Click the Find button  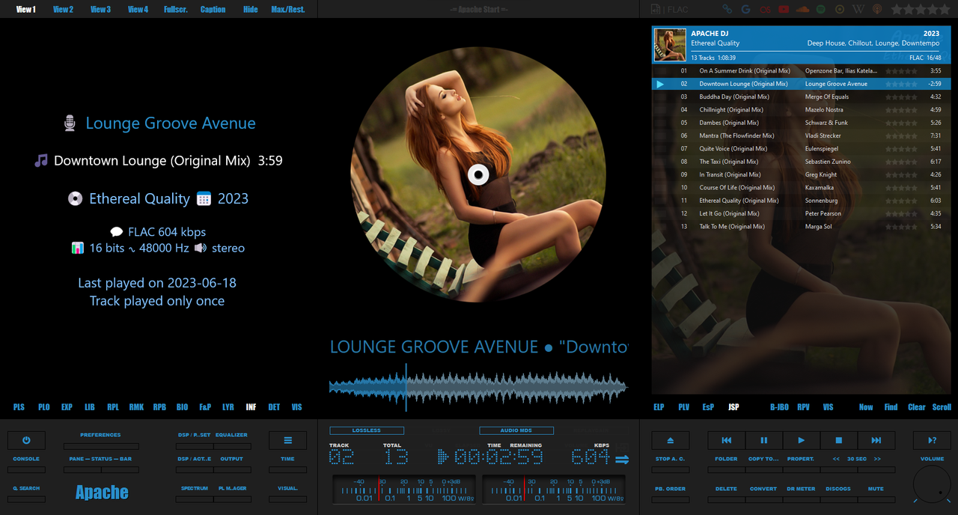point(891,407)
